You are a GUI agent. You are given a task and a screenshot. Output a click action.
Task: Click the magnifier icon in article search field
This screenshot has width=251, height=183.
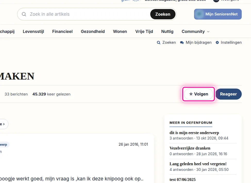click(24, 14)
